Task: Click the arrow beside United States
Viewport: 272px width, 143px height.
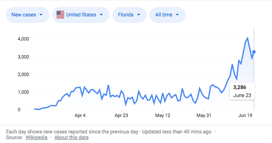Action: [x=101, y=15]
